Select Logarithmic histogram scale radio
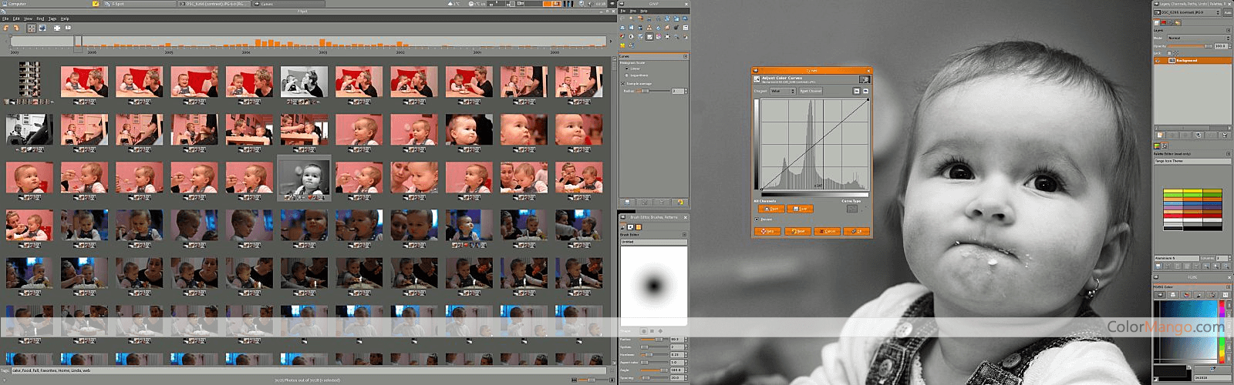 pyautogui.click(x=626, y=75)
